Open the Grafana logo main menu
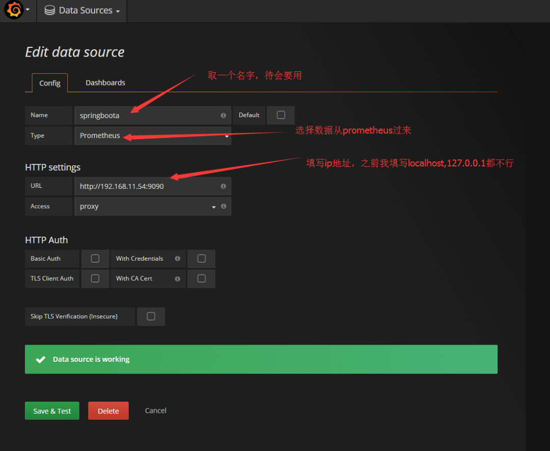Viewport: 550px width, 451px height. tap(14, 10)
